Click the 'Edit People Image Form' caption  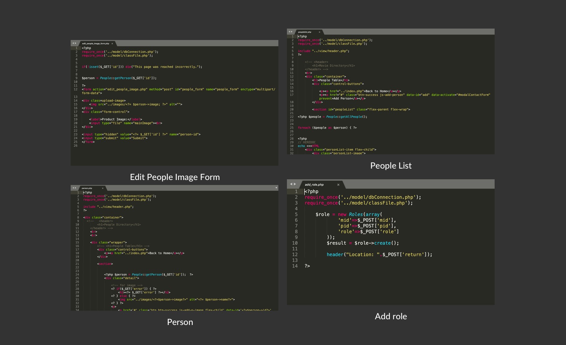pos(175,177)
